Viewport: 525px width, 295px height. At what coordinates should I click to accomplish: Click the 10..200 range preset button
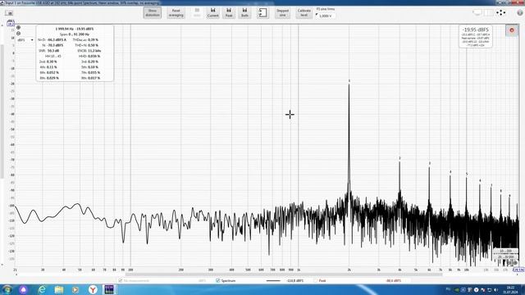coord(505,251)
